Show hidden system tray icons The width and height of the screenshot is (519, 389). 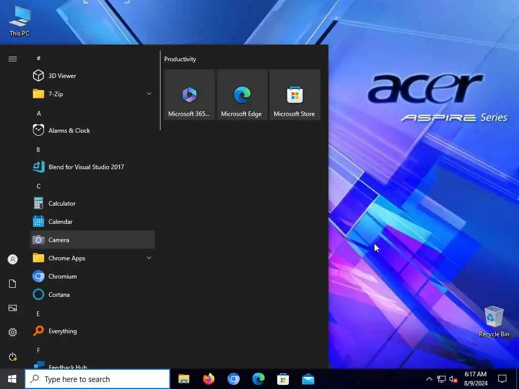coord(429,379)
